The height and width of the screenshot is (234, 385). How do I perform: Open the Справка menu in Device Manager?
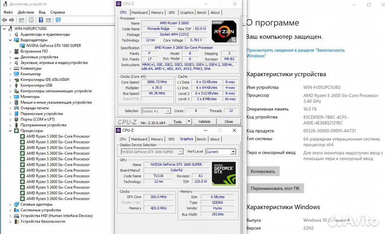[57, 12]
